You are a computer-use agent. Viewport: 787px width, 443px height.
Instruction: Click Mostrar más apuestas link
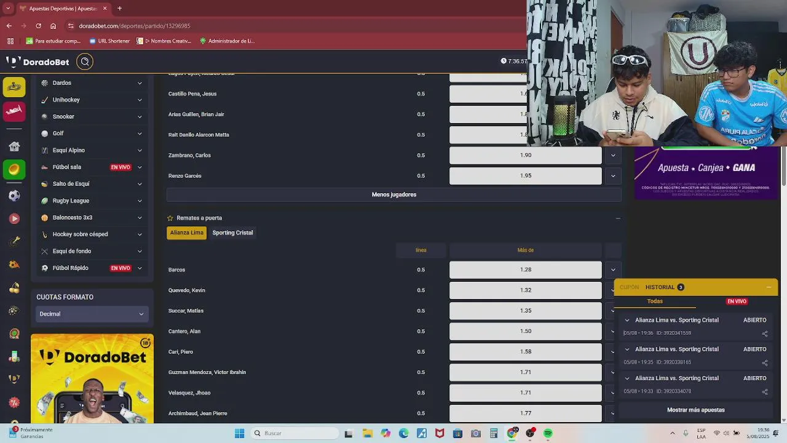696,410
